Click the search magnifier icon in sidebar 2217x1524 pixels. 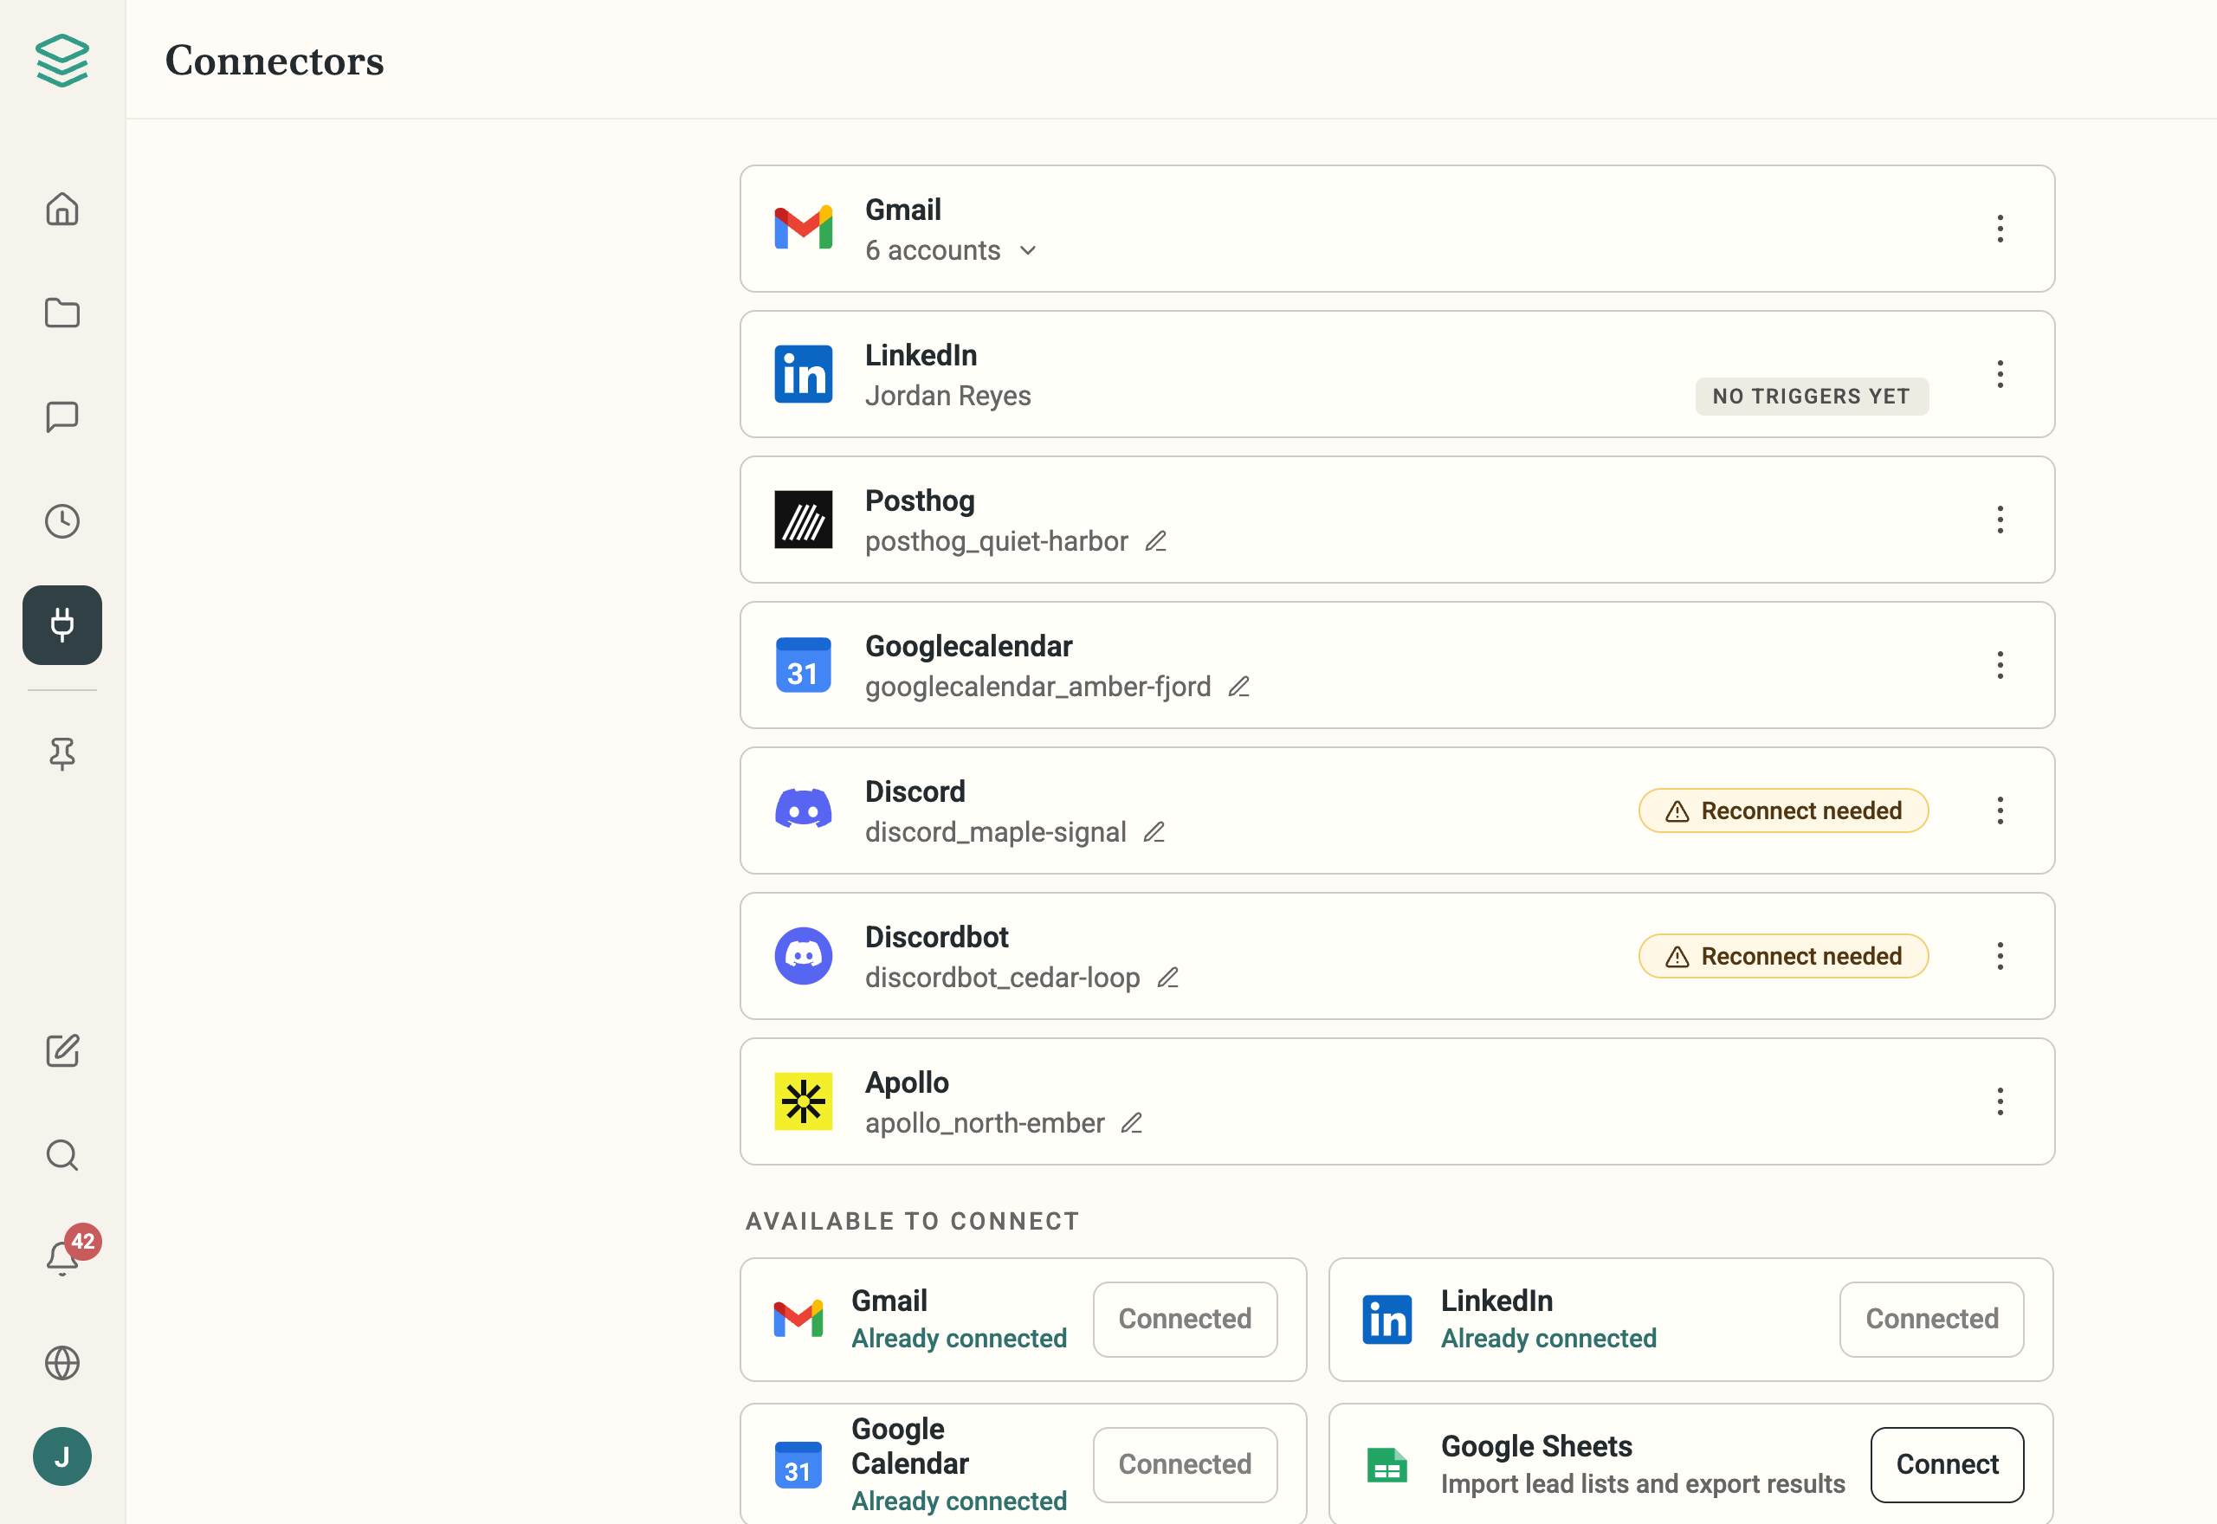point(62,1155)
